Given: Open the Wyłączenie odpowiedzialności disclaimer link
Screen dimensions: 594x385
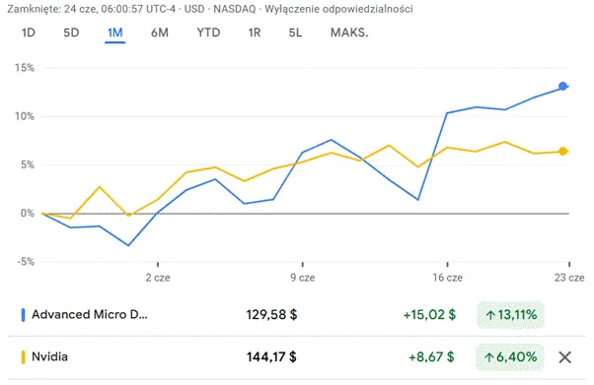Looking at the screenshot, I should (338, 9).
